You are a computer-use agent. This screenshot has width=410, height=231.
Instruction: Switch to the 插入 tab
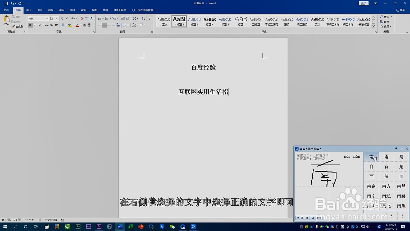pos(29,10)
